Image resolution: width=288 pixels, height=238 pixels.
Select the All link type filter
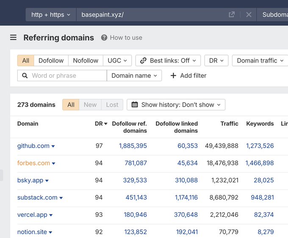point(25,60)
